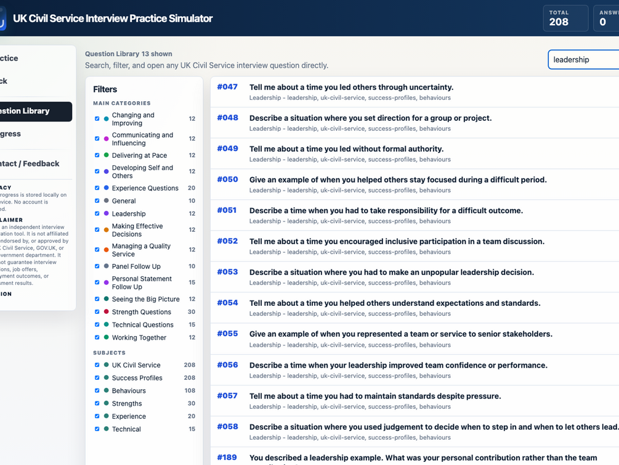
Task: Toggle the Behaviours subject checkbox
Action: tap(97, 390)
